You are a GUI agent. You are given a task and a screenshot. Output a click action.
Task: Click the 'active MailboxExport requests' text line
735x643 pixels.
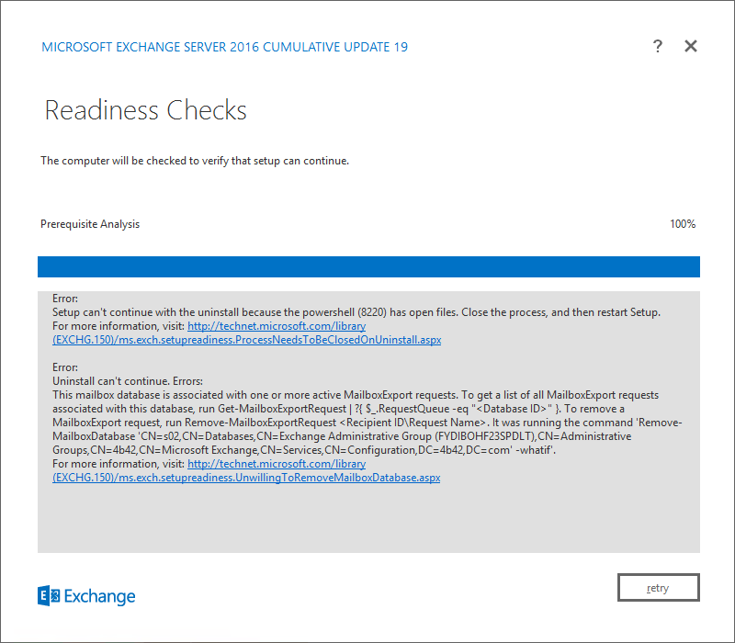point(356,395)
